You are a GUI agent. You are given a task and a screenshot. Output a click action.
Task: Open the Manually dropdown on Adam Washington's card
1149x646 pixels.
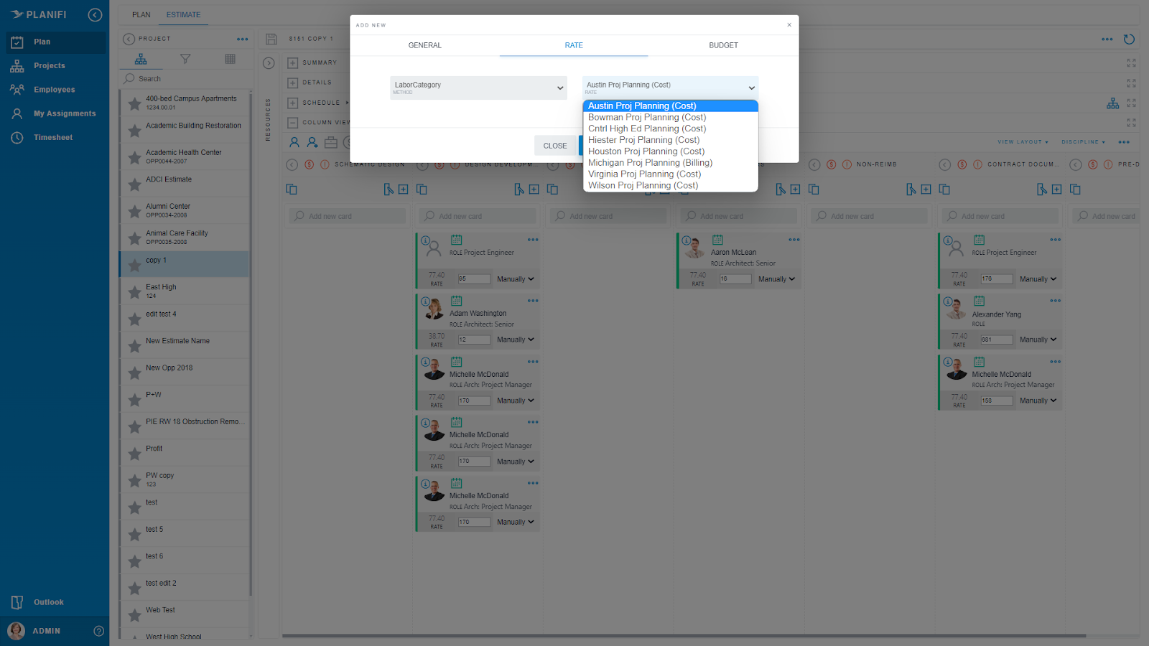coord(514,340)
